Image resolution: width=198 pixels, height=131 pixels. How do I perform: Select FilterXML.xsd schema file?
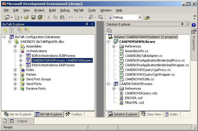tap(134, 103)
